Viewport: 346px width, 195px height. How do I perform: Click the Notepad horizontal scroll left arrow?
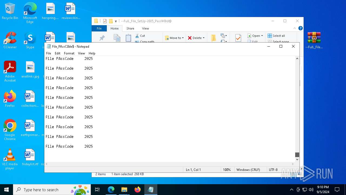[x=46, y=164]
